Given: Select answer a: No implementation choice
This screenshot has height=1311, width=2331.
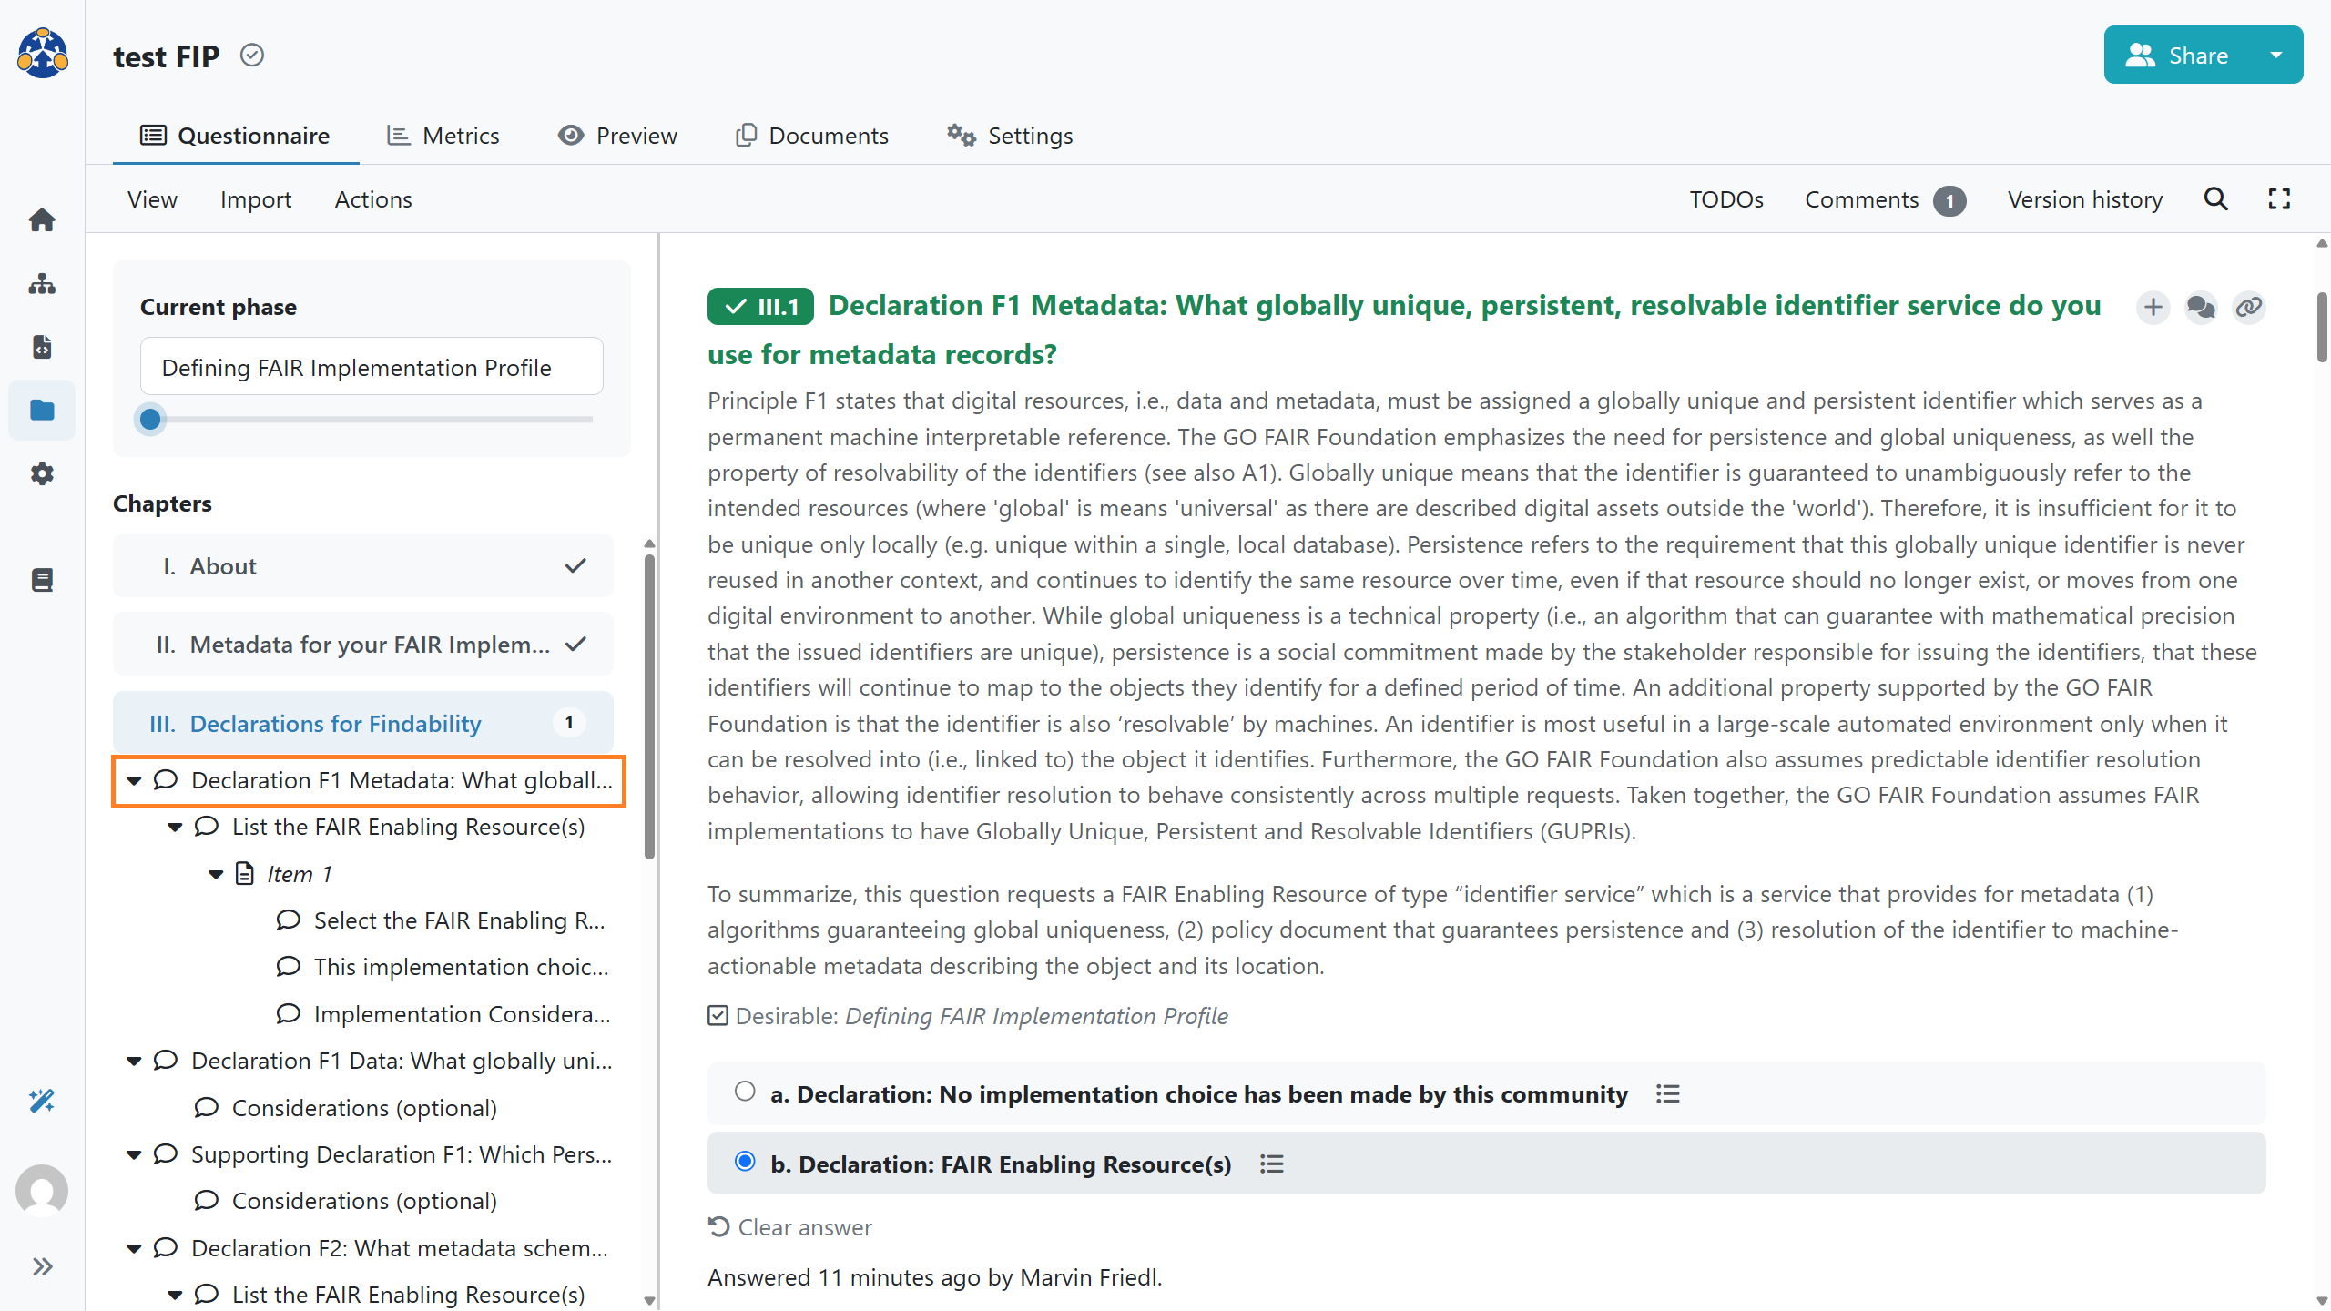Looking at the screenshot, I should point(745,1091).
